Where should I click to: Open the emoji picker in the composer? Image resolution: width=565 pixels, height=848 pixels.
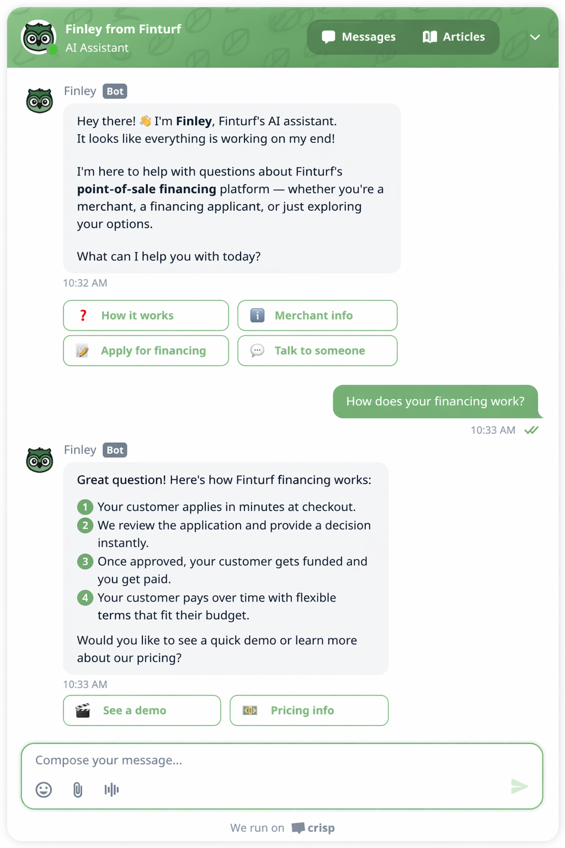pyautogui.click(x=44, y=789)
